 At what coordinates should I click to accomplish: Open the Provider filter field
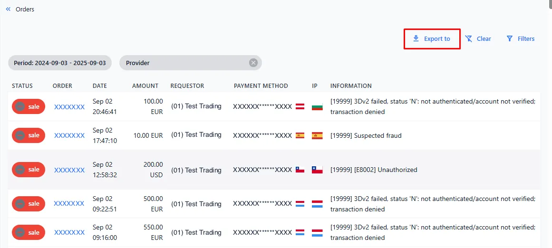tap(185, 63)
